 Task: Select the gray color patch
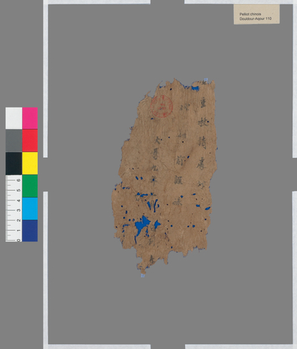tap(14, 140)
